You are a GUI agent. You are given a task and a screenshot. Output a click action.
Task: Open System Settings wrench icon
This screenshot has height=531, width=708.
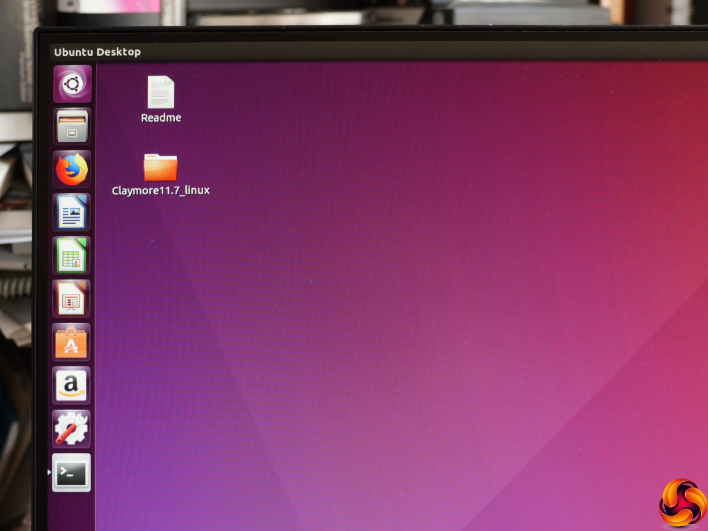click(71, 429)
